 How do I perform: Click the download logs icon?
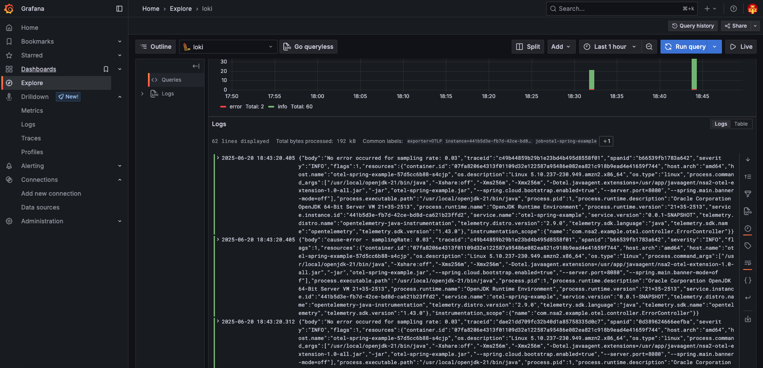pos(748,319)
